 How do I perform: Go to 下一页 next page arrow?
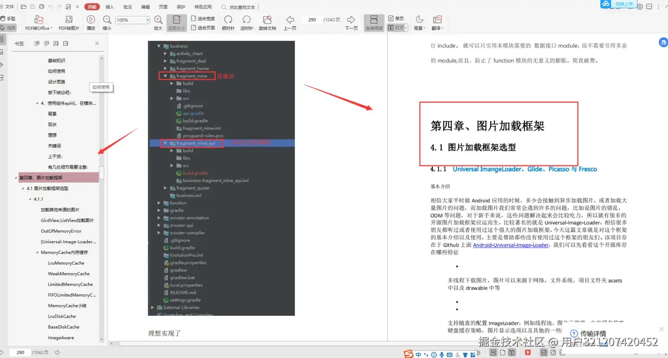click(351, 20)
